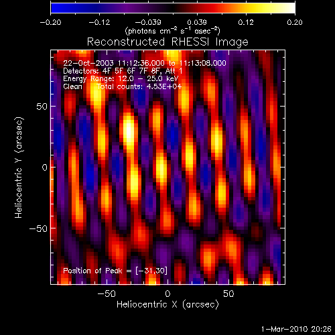The image size is (335, 335).
Task: Click the X-axis tick label 0
Action: (167, 293)
